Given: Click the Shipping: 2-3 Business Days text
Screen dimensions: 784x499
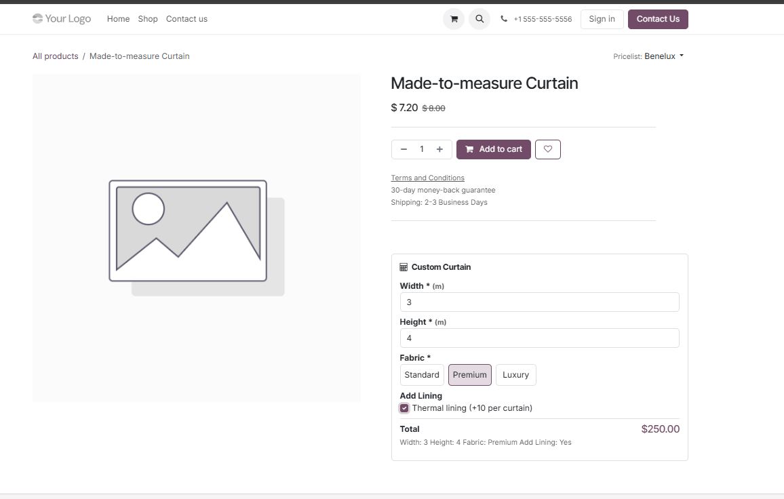Looking at the screenshot, I should pos(439,202).
